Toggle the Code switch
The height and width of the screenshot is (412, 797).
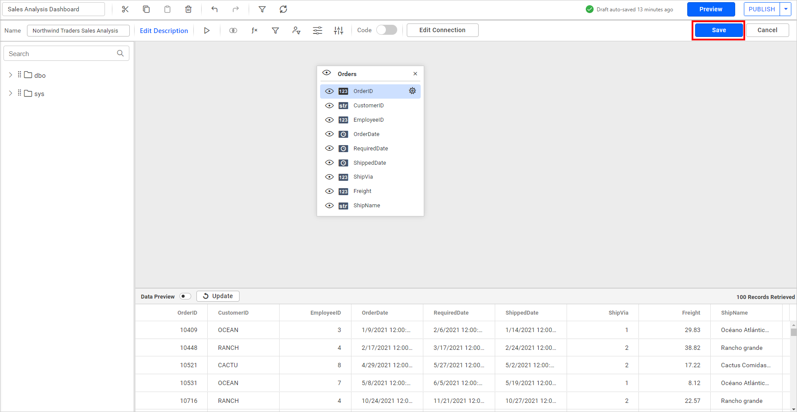click(386, 30)
